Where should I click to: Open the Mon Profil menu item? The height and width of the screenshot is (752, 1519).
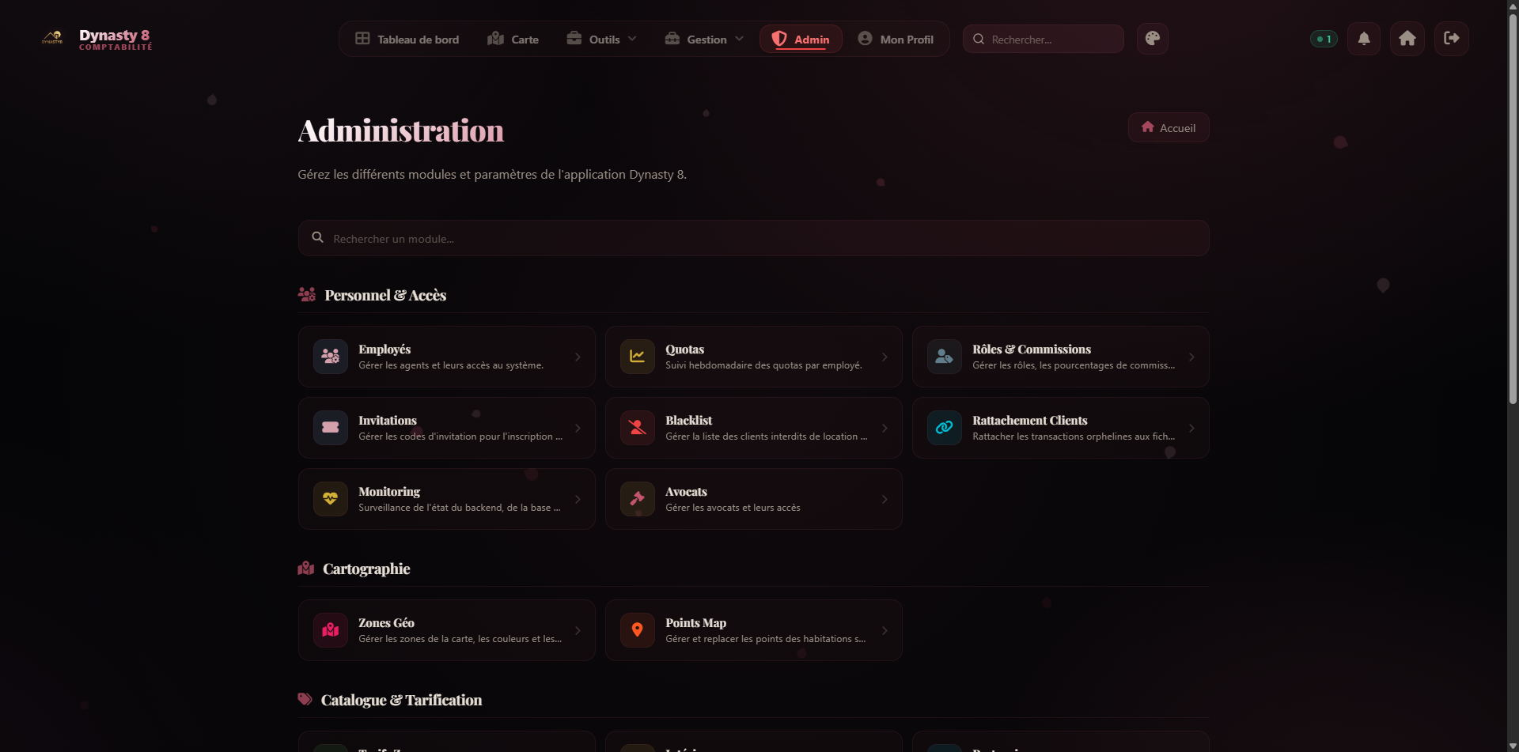[x=896, y=40]
